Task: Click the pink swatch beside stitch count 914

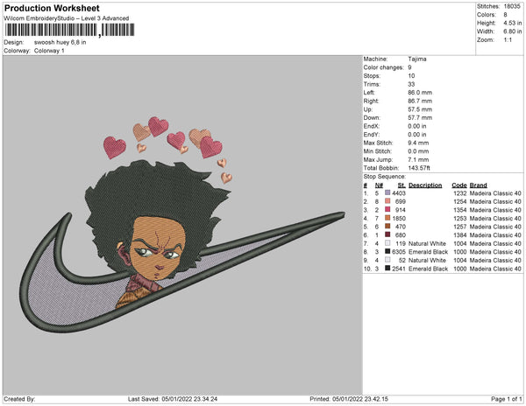Action: pyautogui.click(x=387, y=209)
